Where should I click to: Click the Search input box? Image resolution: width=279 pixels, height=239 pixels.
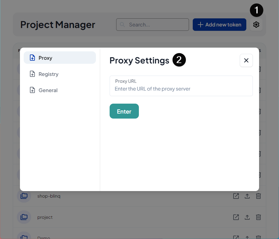pyautogui.click(x=152, y=24)
